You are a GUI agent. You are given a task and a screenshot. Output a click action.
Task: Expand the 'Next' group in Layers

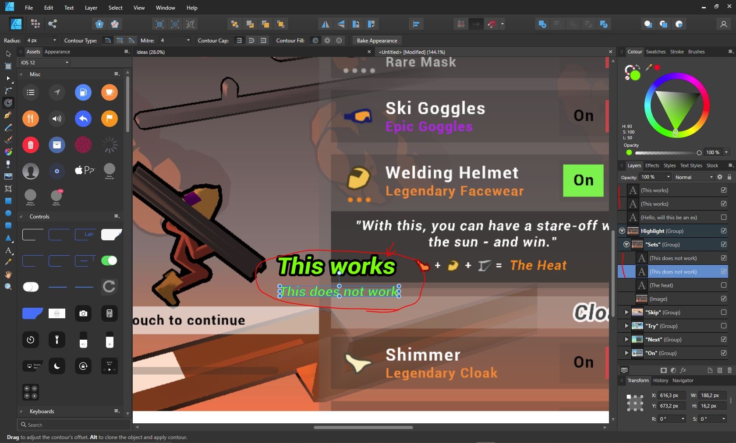(x=626, y=339)
